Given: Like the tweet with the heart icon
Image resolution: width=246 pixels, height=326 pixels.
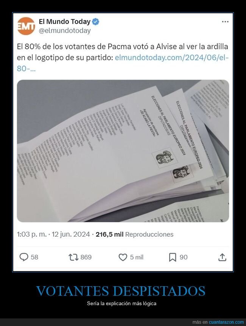Looking at the screenshot, I should point(123,257).
